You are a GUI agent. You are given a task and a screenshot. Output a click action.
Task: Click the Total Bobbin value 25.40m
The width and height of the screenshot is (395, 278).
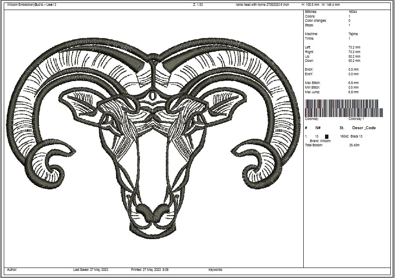click(354, 145)
